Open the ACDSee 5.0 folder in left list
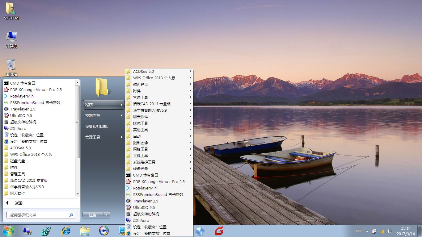422x237 pixels. (x=39, y=148)
